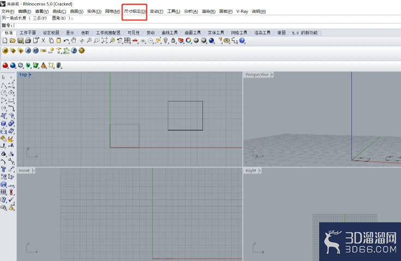The width and height of the screenshot is (401, 261).
Task: Click the padlock Lock objects icon
Action: click(x=173, y=40)
